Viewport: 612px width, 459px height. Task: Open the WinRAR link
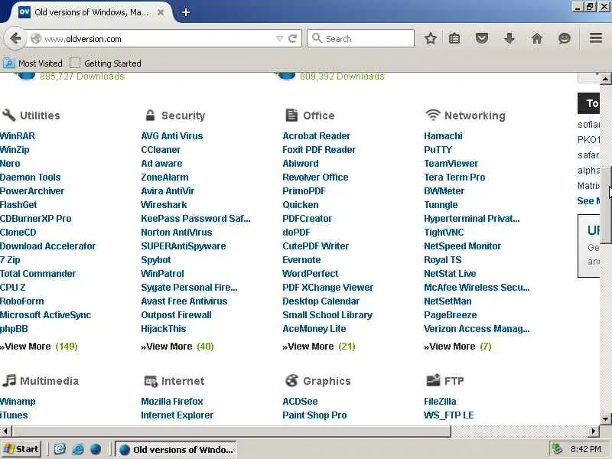pyautogui.click(x=17, y=136)
